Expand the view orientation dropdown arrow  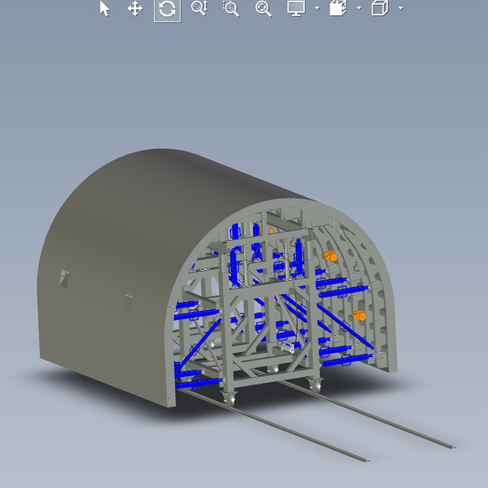pyautogui.click(x=401, y=8)
